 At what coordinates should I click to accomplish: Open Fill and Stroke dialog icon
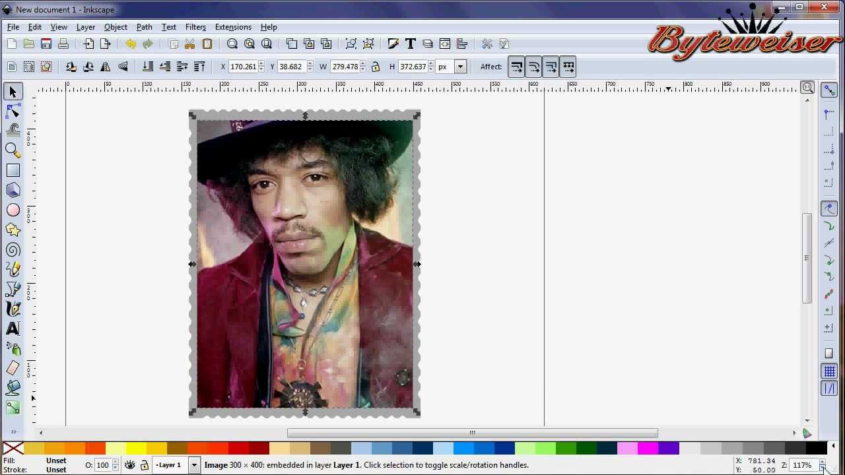[393, 44]
